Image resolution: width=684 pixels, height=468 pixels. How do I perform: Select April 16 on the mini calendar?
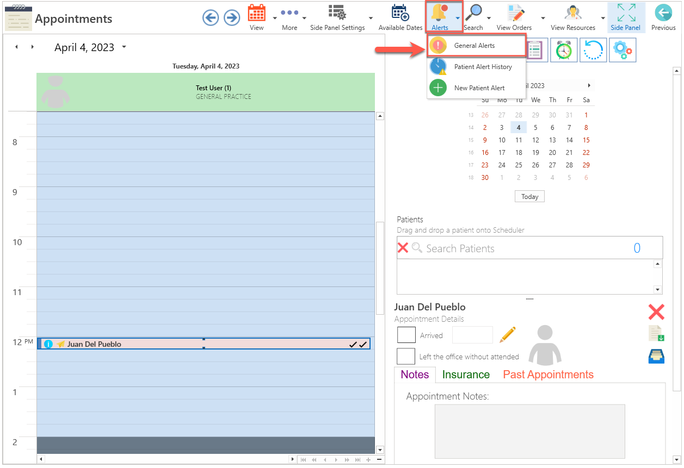click(485, 152)
